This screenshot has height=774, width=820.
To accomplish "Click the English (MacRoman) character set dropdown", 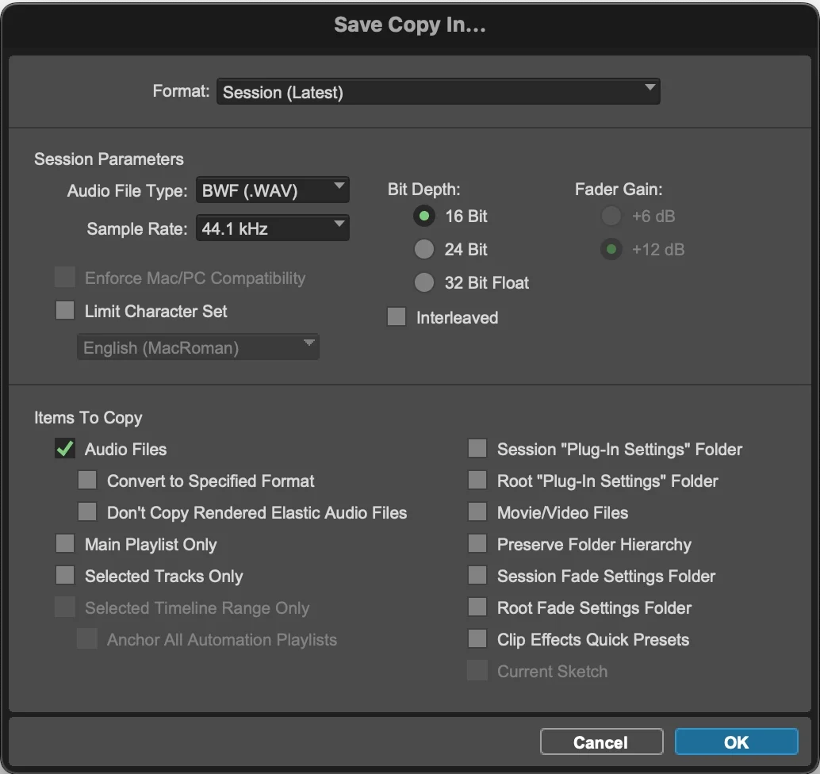I will (198, 347).
